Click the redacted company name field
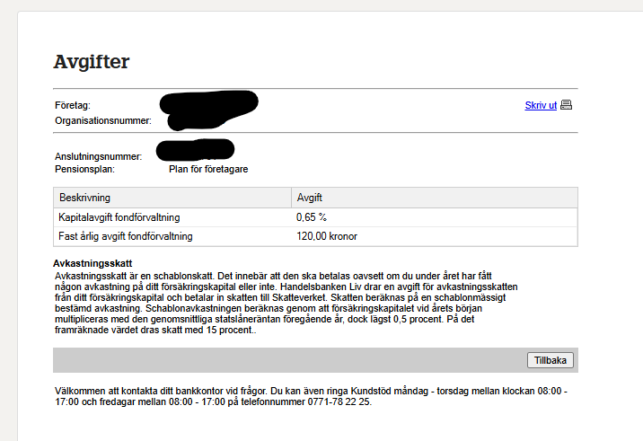The image size is (643, 441). click(208, 109)
